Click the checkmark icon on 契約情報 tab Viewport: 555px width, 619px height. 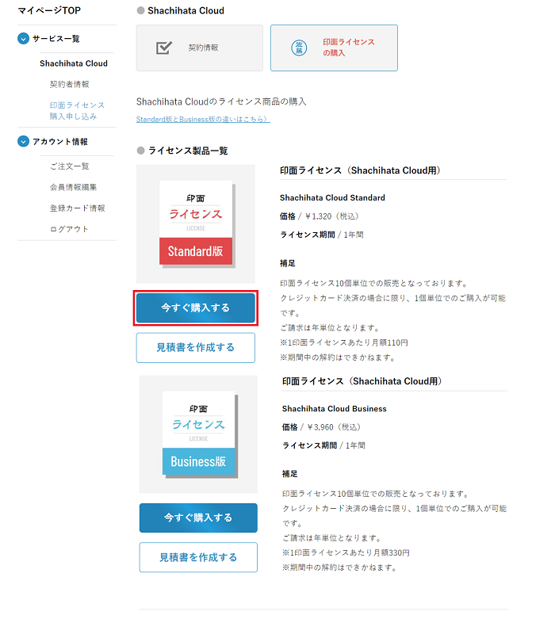pos(164,48)
